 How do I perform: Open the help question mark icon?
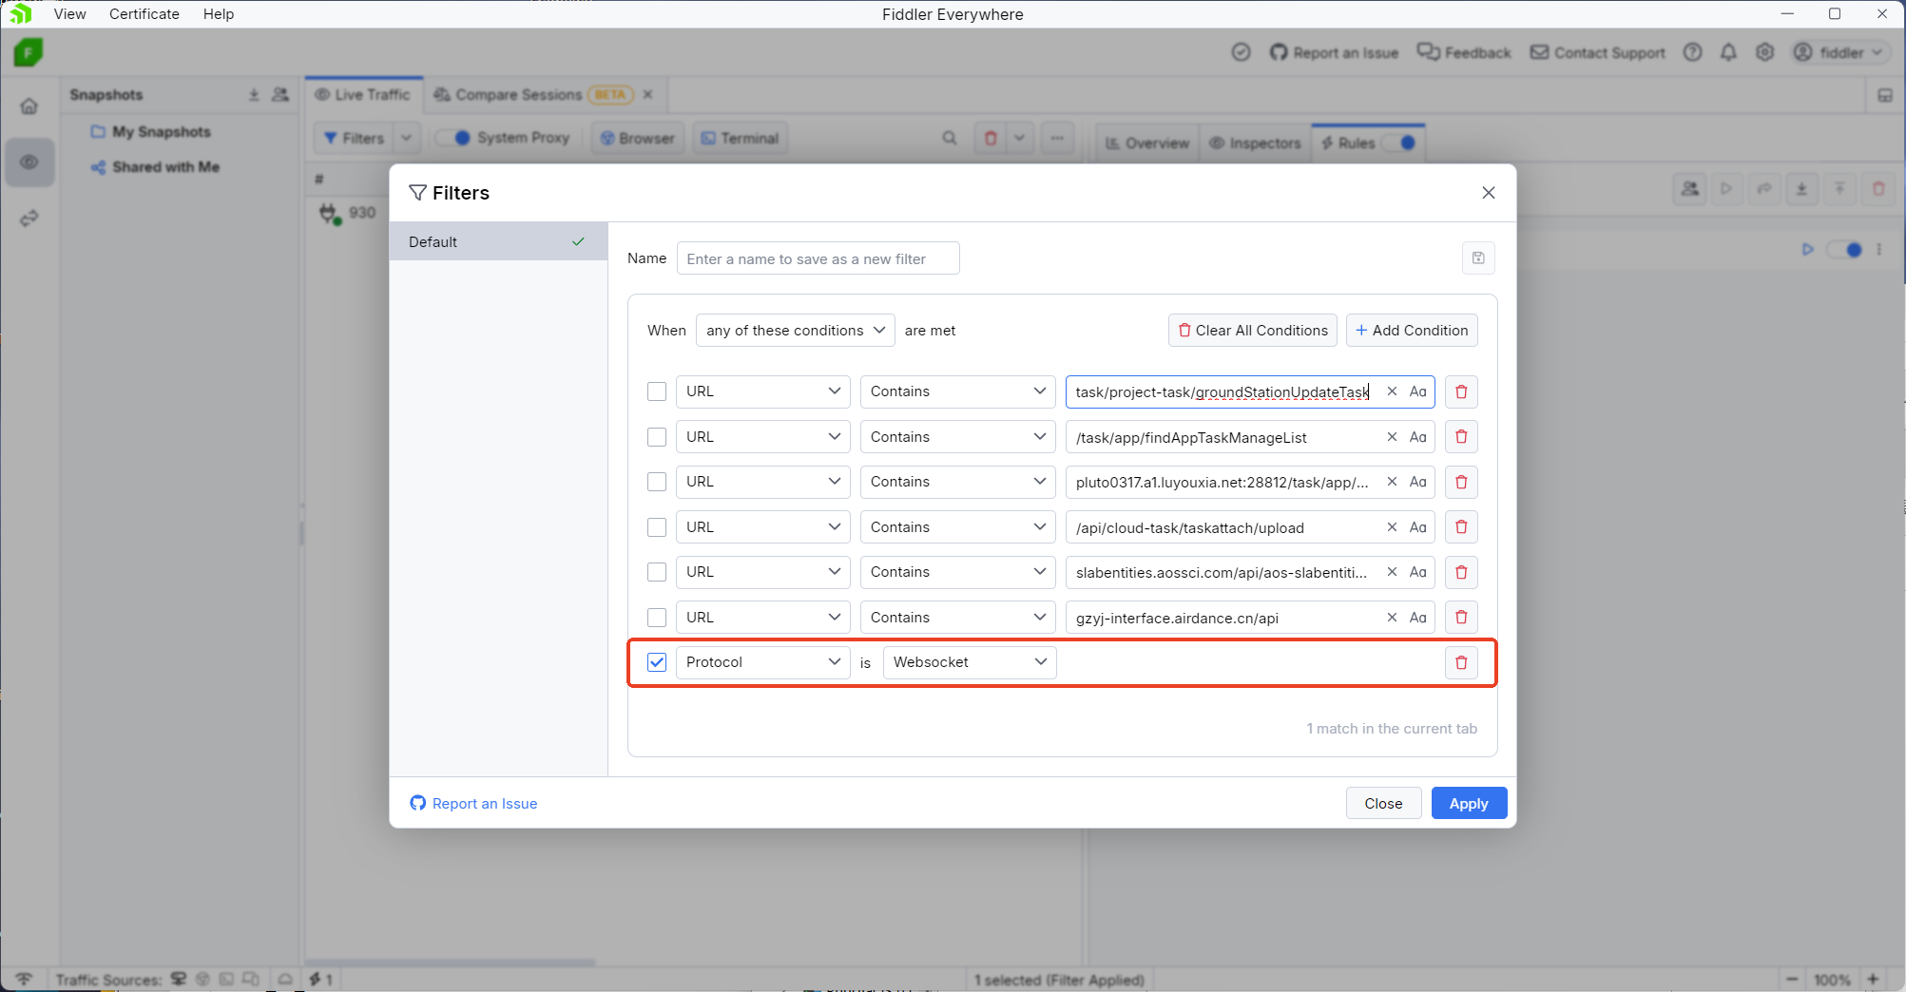tap(1692, 52)
